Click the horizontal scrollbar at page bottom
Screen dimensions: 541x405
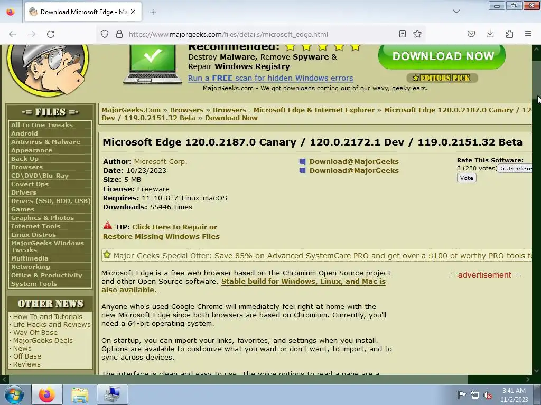[238, 379]
